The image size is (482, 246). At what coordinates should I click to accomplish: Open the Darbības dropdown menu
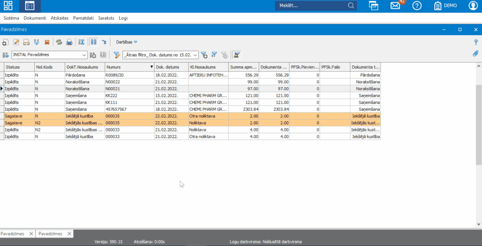coord(126,42)
